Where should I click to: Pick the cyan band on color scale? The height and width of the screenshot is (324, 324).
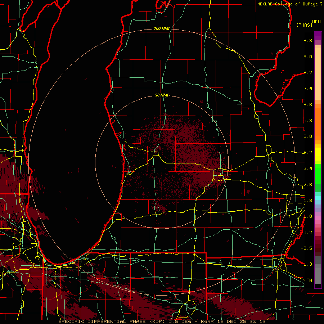pyautogui.click(x=318, y=198)
